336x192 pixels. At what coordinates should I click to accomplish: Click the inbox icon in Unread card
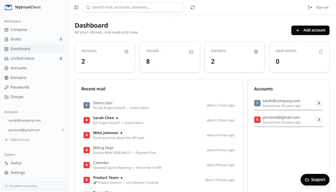coord(191,52)
